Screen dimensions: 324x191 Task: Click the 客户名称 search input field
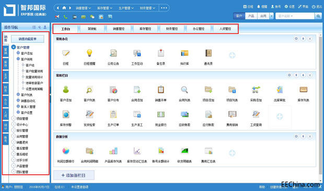coord(295,16)
